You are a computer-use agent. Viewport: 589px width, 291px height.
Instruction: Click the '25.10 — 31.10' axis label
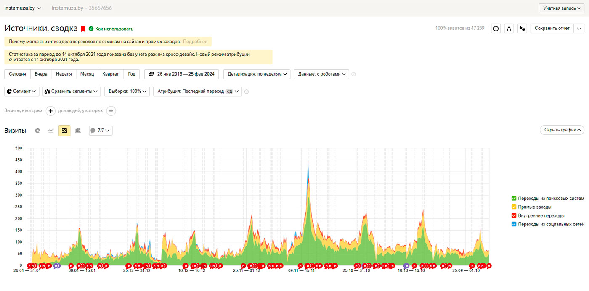pyautogui.click(x=356, y=271)
